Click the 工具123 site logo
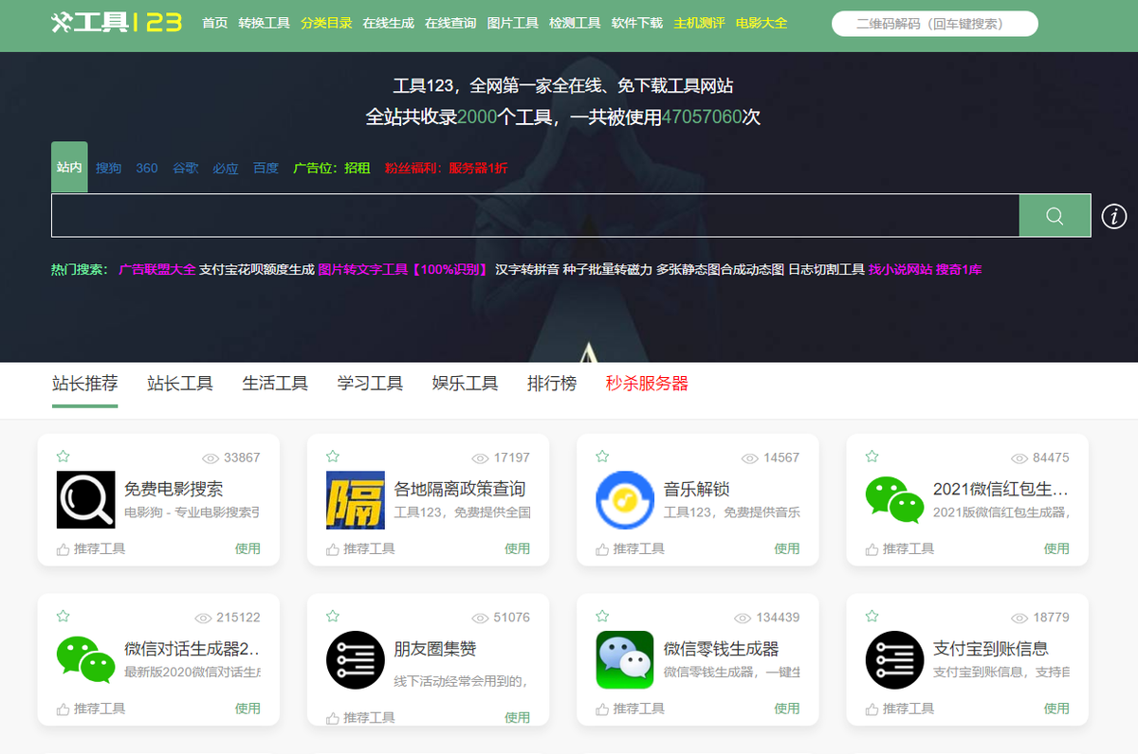 pos(117,22)
